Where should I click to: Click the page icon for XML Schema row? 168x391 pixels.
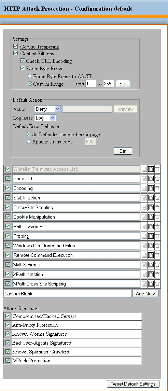(x=151, y=265)
